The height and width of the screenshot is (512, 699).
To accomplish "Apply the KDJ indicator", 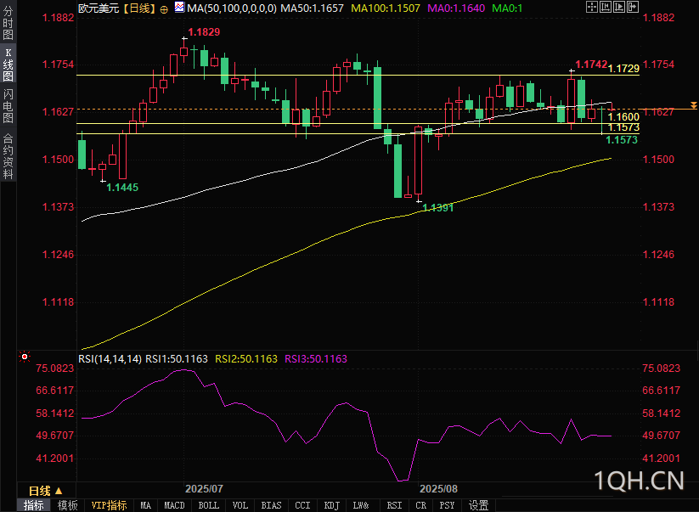I will (x=332, y=505).
